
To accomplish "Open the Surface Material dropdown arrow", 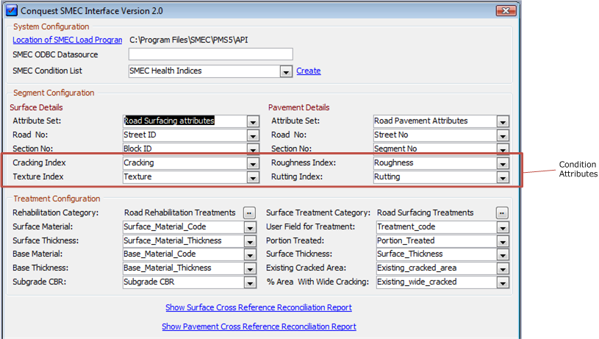I will (x=250, y=227).
